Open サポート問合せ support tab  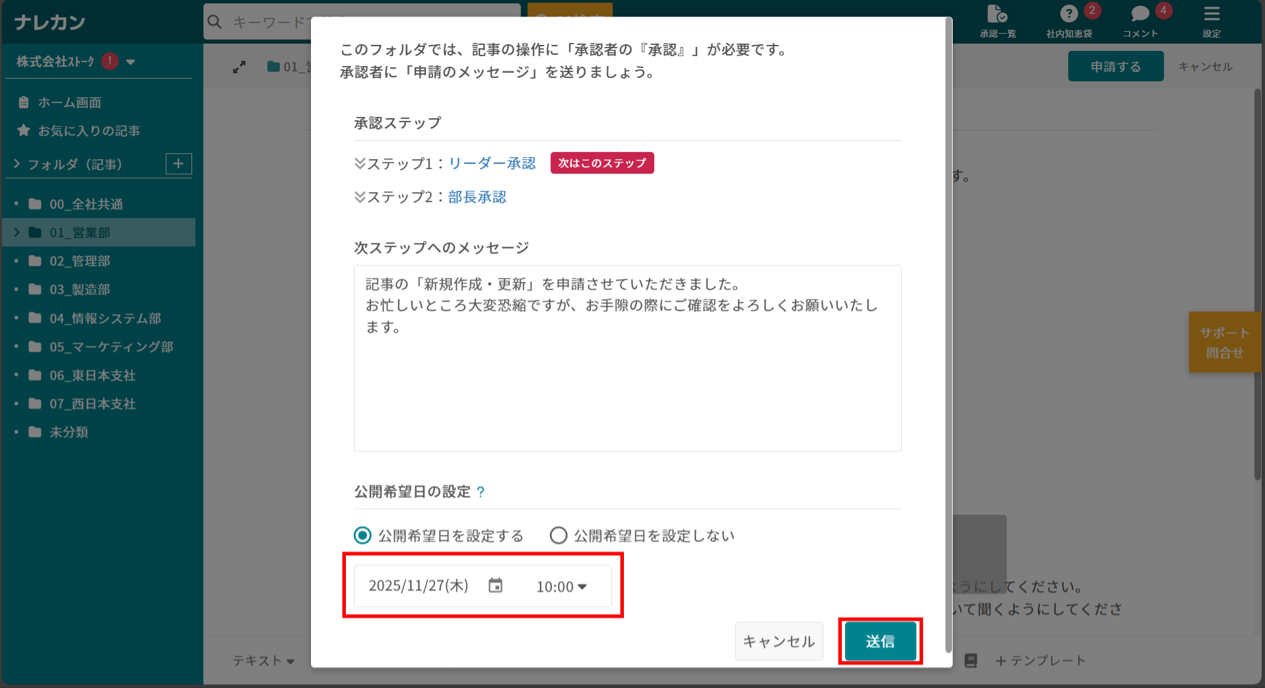click(x=1225, y=342)
